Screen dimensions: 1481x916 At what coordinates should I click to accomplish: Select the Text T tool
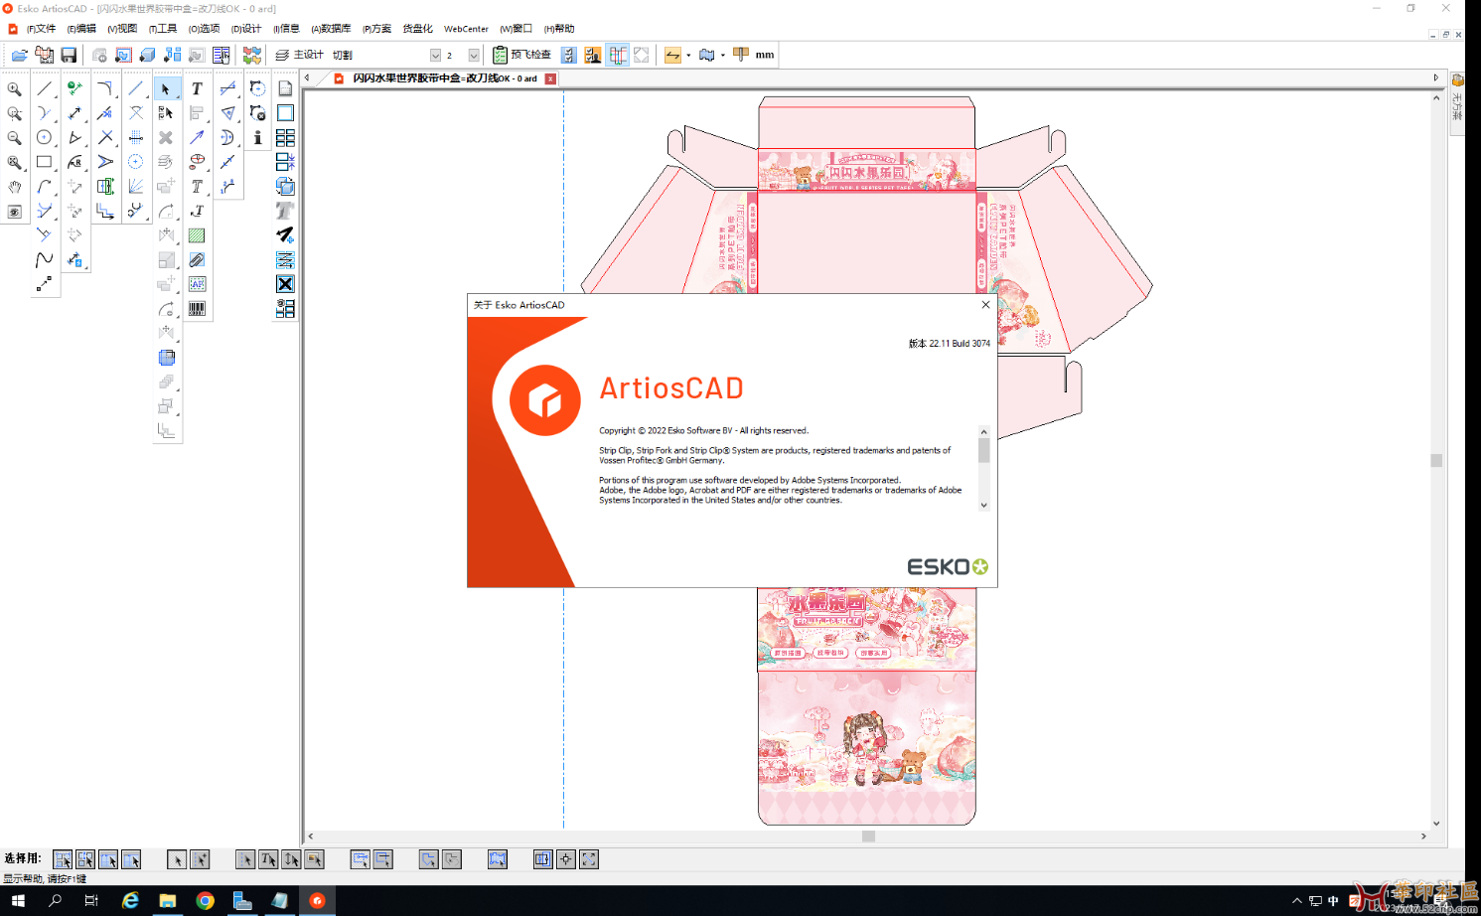point(197,89)
